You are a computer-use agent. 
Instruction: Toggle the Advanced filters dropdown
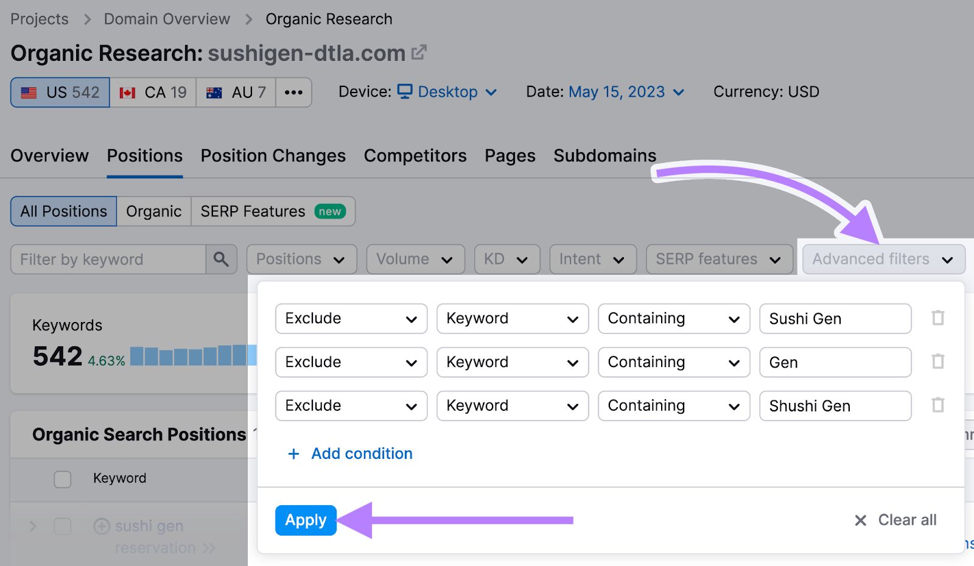tap(884, 259)
